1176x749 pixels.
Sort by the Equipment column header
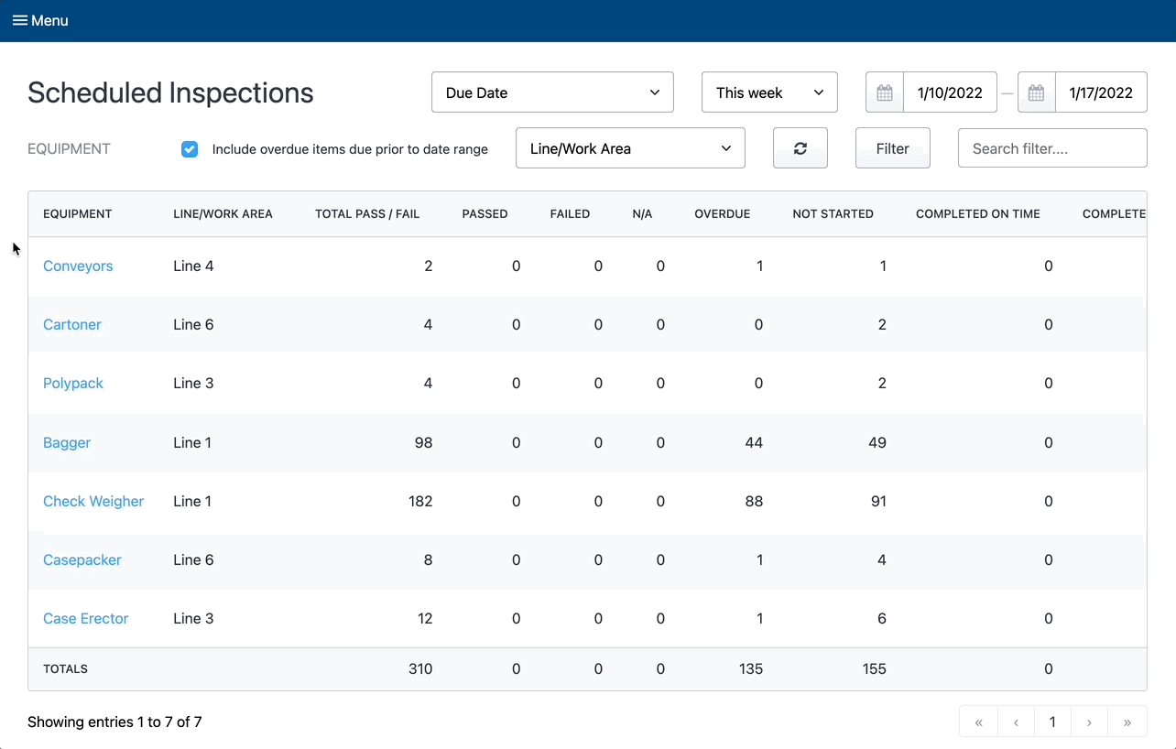[78, 213]
